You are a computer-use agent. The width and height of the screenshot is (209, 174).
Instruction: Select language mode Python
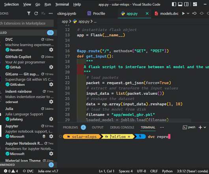click(167, 171)
